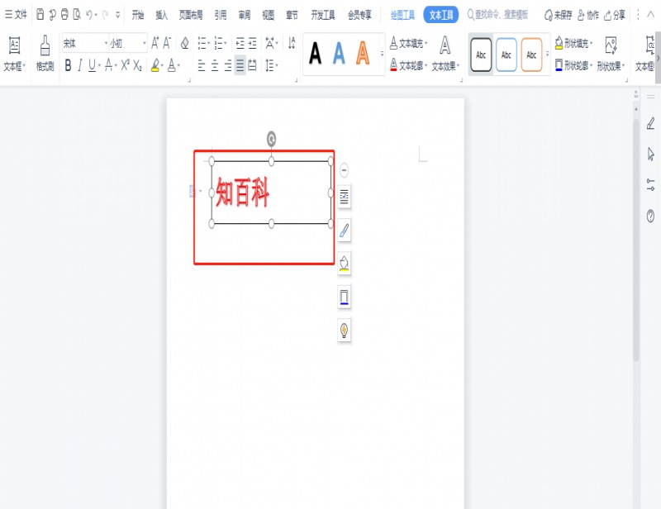661x509 pixels.
Task: Apply superscript formatting
Action: [126, 65]
